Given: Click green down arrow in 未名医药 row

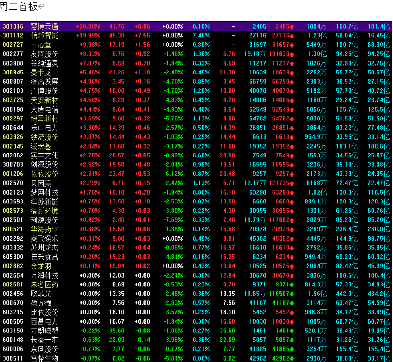Looking at the screenshot, I should pyautogui.click(x=292, y=285).
